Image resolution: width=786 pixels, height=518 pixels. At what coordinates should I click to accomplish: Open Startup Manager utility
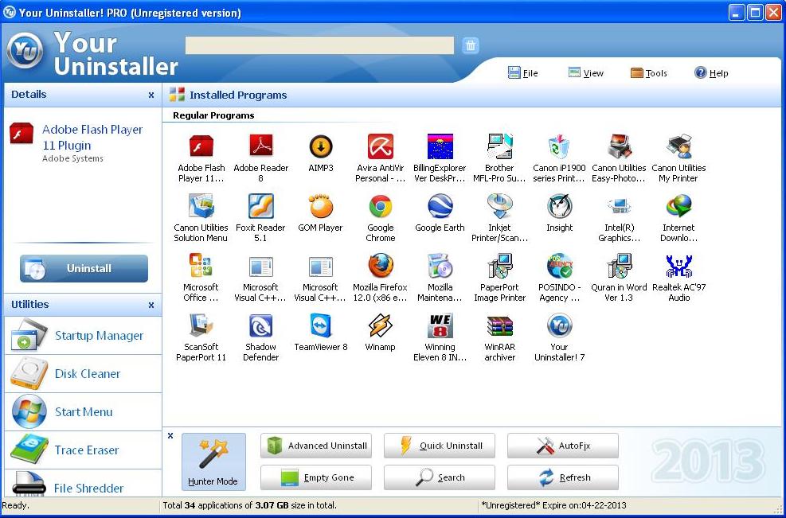coord(83,336)
